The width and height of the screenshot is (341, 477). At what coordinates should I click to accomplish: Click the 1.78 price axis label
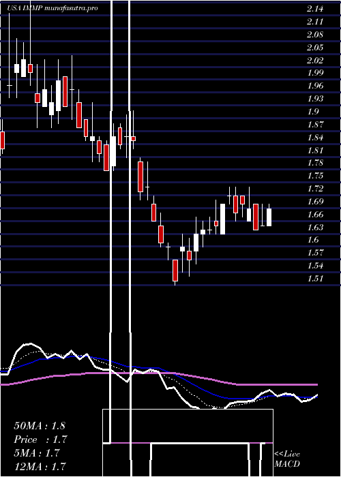(x=315, y=163)
